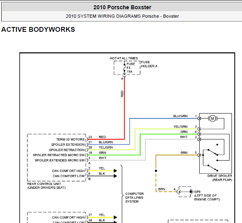Click the "GRN" label beside pin 18
Screen dimensions: 242x223
pos(103,153)
